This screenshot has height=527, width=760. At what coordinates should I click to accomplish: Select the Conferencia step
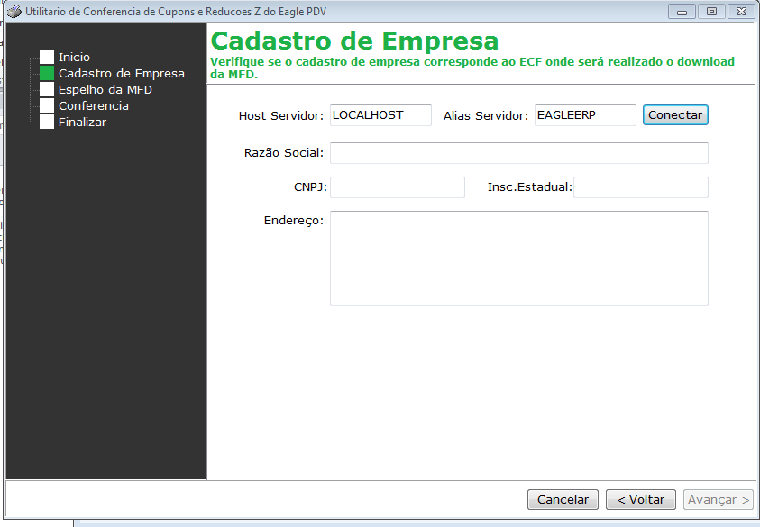(94, 106)
